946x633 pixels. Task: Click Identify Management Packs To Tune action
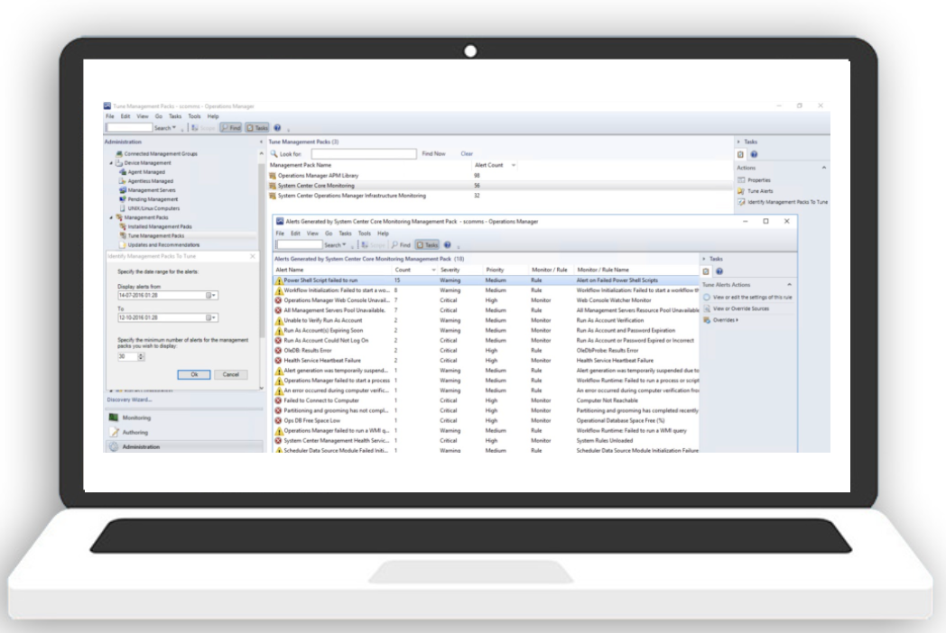point(787,202)
